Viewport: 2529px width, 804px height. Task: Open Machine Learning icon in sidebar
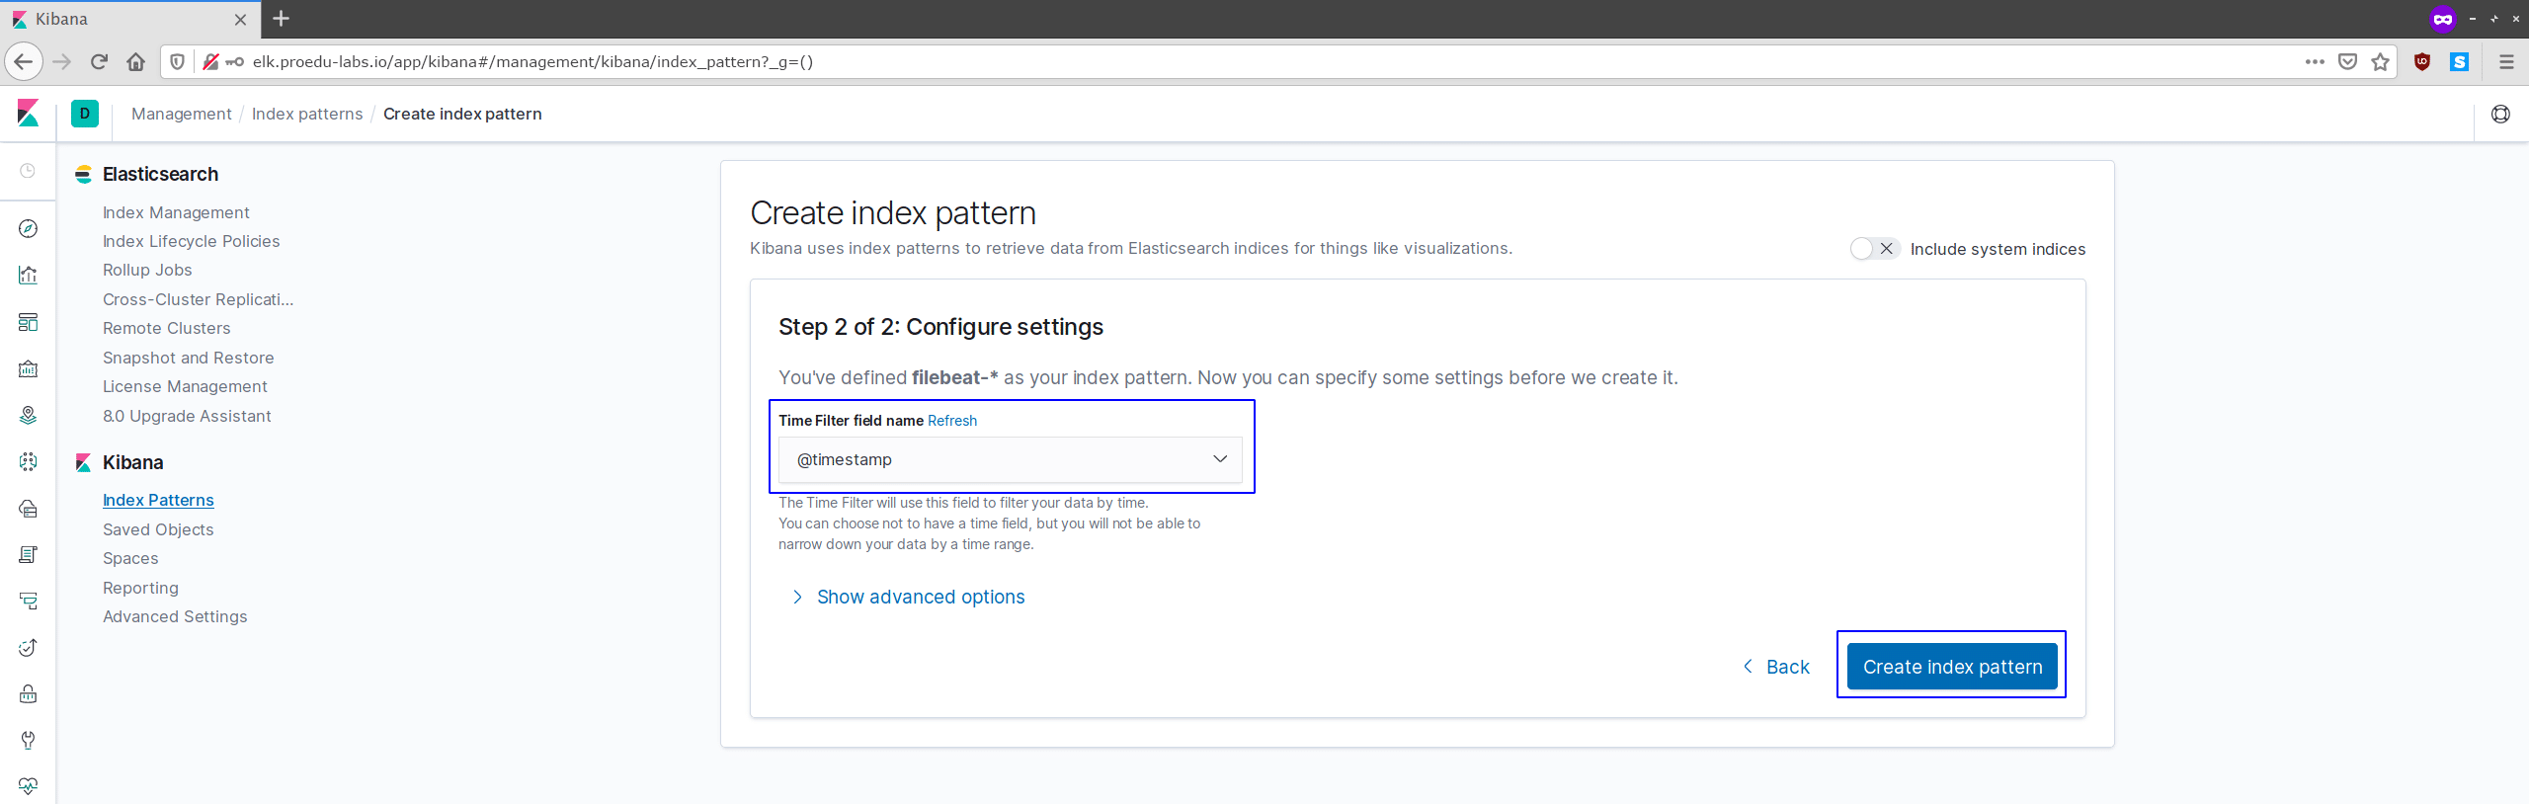pos(28,461)
